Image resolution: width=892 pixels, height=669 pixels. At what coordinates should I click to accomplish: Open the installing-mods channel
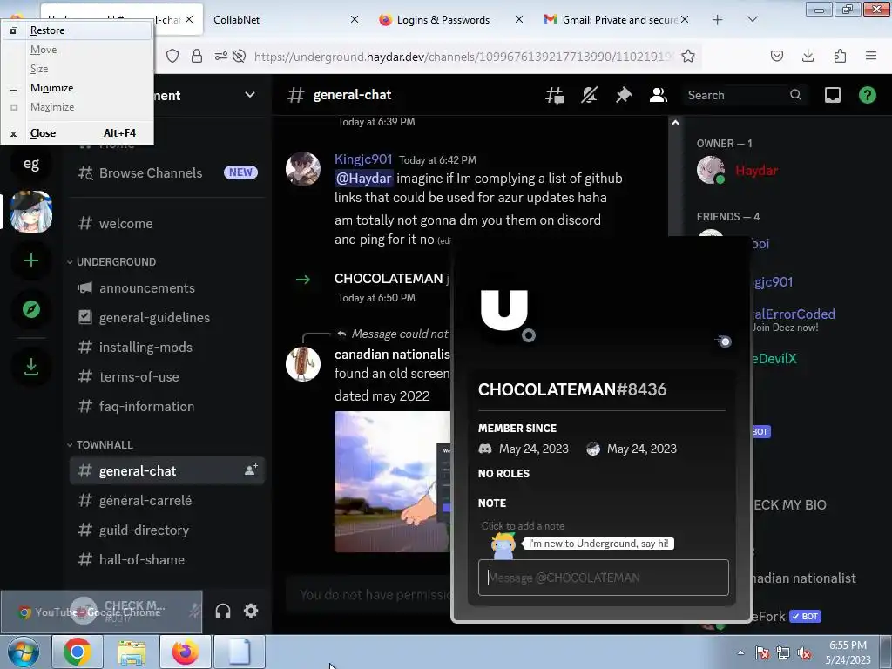167,347
